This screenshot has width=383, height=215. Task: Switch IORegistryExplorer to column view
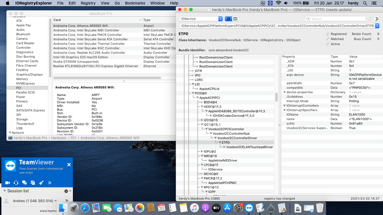(236, 19)
